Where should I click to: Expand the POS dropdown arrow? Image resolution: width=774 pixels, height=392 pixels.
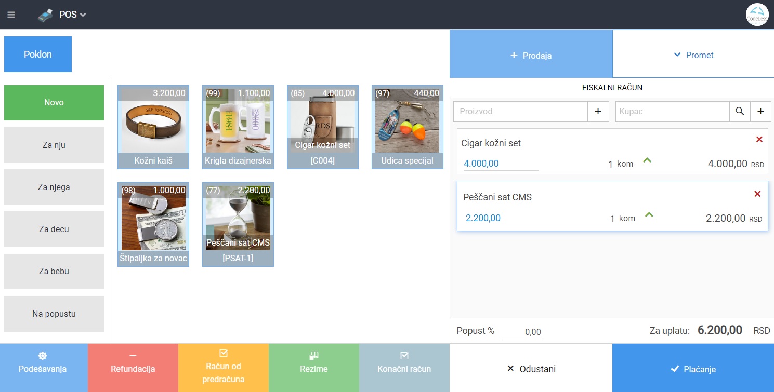[x=83, y=15]
